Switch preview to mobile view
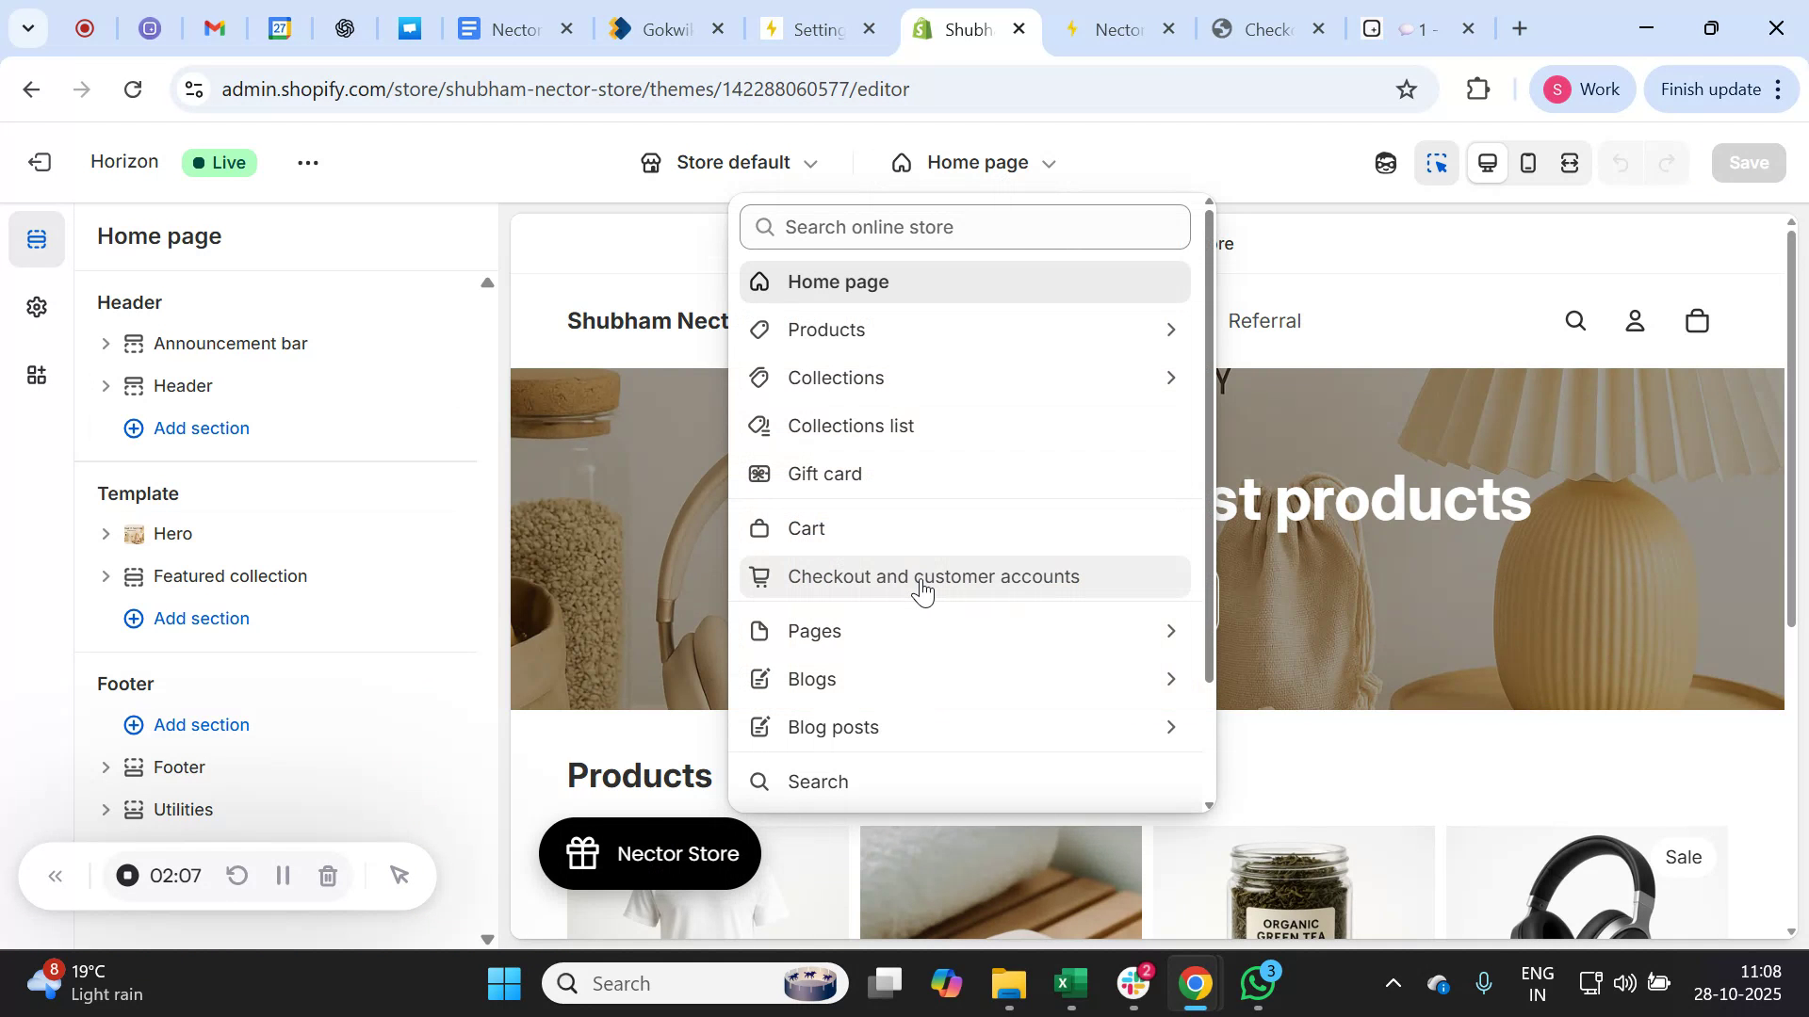This screenshot has width=1809, height=1017. pyautogui.click(x=1528, y=162)
